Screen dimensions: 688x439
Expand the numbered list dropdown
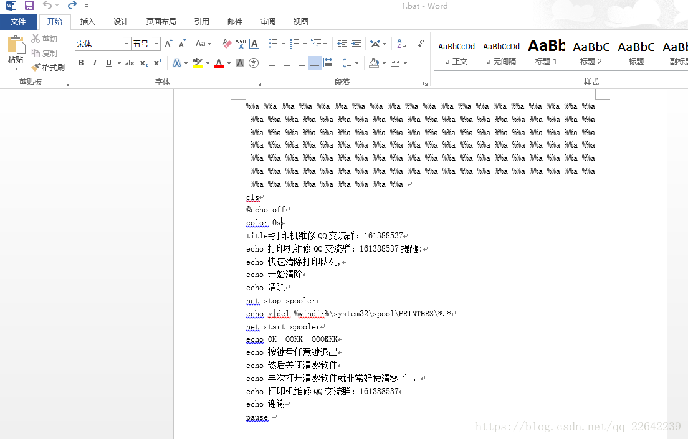click(x=305, y=44)
